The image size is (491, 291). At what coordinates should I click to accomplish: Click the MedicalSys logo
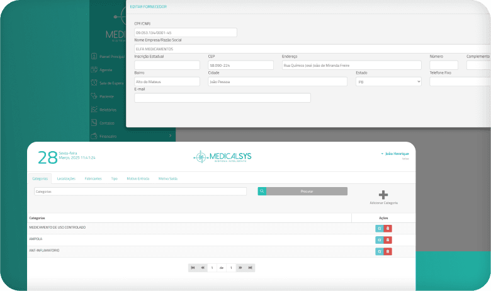(x=222, y=156)
